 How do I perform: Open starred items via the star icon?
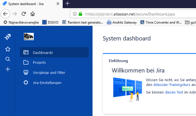pos(8,49)
